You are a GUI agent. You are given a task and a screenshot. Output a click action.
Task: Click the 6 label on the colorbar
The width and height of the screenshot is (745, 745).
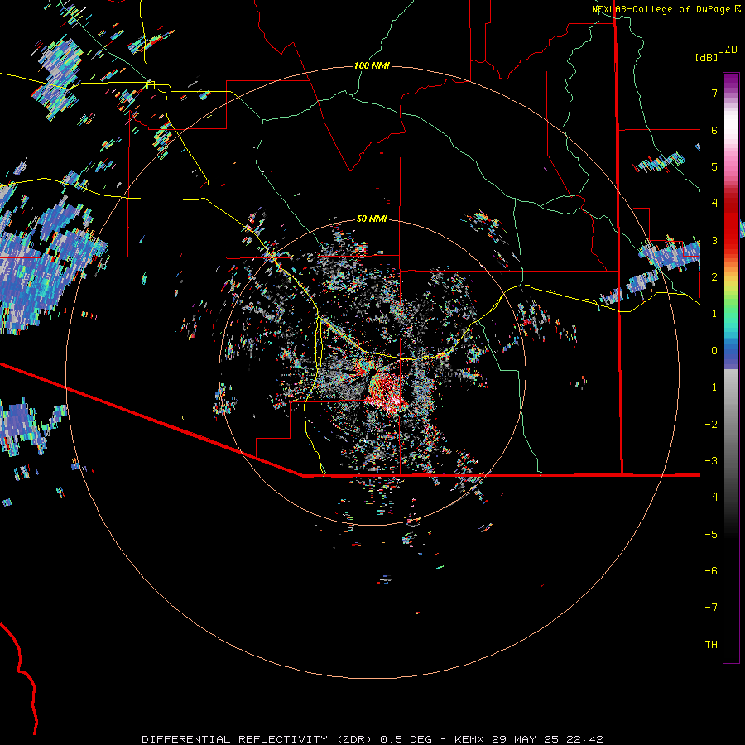(714, 130)
